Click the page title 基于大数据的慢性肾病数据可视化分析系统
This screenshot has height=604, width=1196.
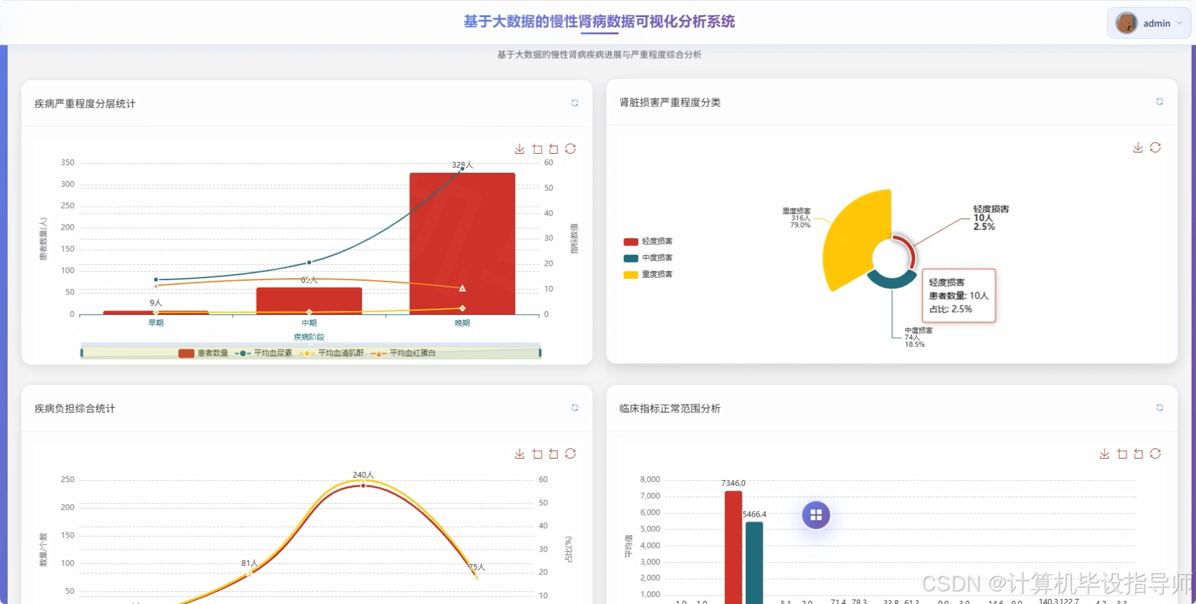(x=599, y=22)
